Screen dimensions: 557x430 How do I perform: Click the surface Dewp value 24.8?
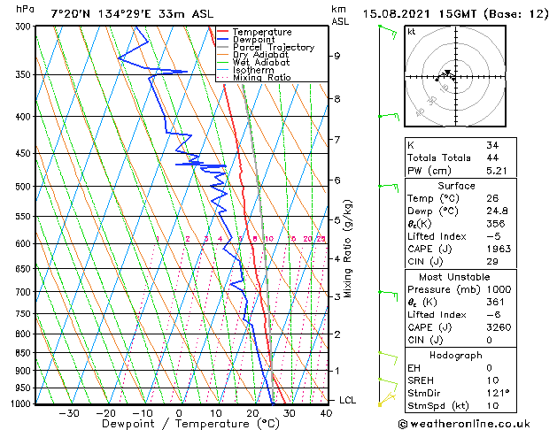click(497, 211)
